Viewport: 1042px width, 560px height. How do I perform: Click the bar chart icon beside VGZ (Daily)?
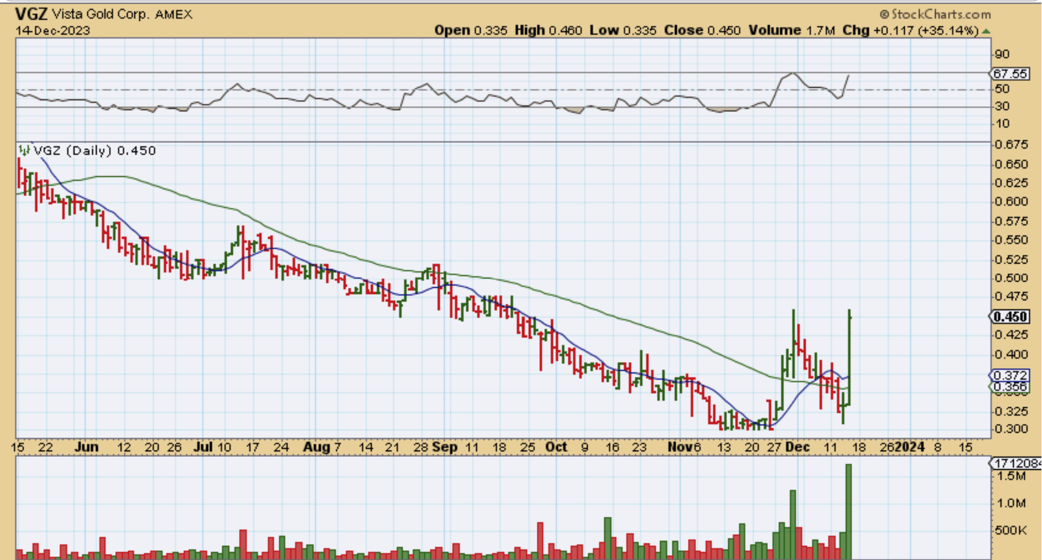pos(24,151)
